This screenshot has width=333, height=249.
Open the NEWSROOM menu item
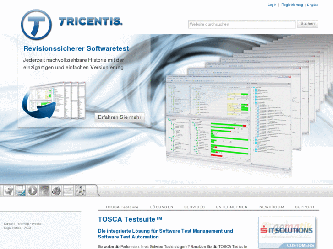[x=272, y=207]
